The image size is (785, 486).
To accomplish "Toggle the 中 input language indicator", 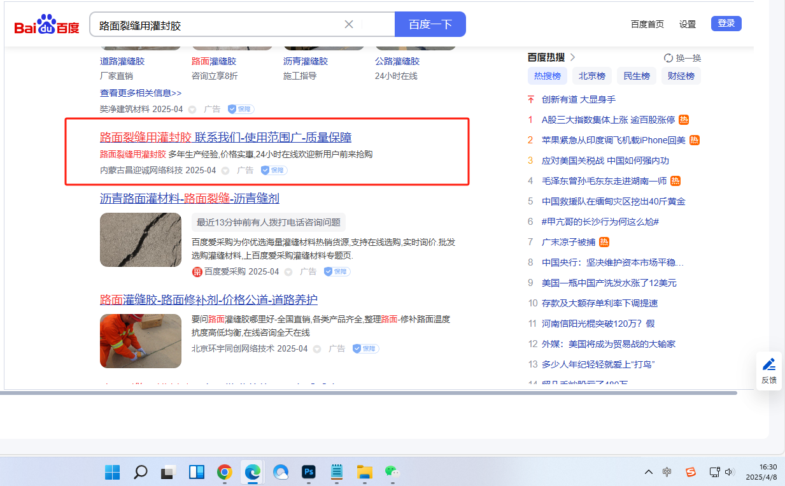I will [667, 472].
